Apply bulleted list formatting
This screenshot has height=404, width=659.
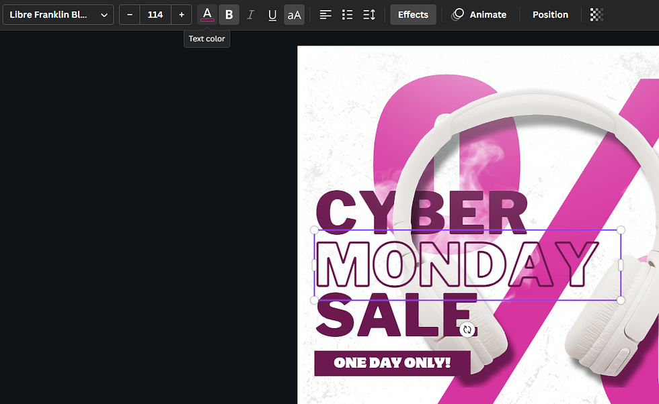[347, 15]
